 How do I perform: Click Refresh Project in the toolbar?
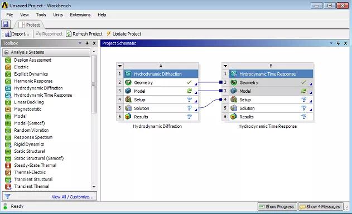coord(84,34)
